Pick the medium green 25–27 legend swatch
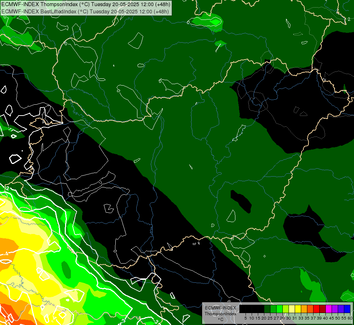This screenshot has width=354, height=325. [x=273, y=309]
